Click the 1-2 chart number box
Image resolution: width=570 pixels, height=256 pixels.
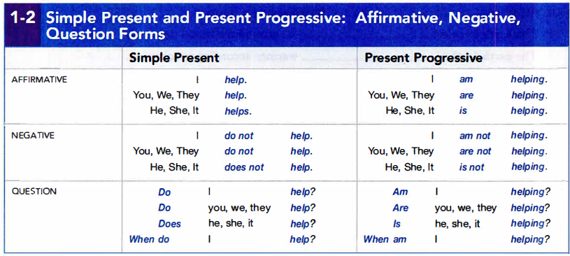click(x=22, y=25)
